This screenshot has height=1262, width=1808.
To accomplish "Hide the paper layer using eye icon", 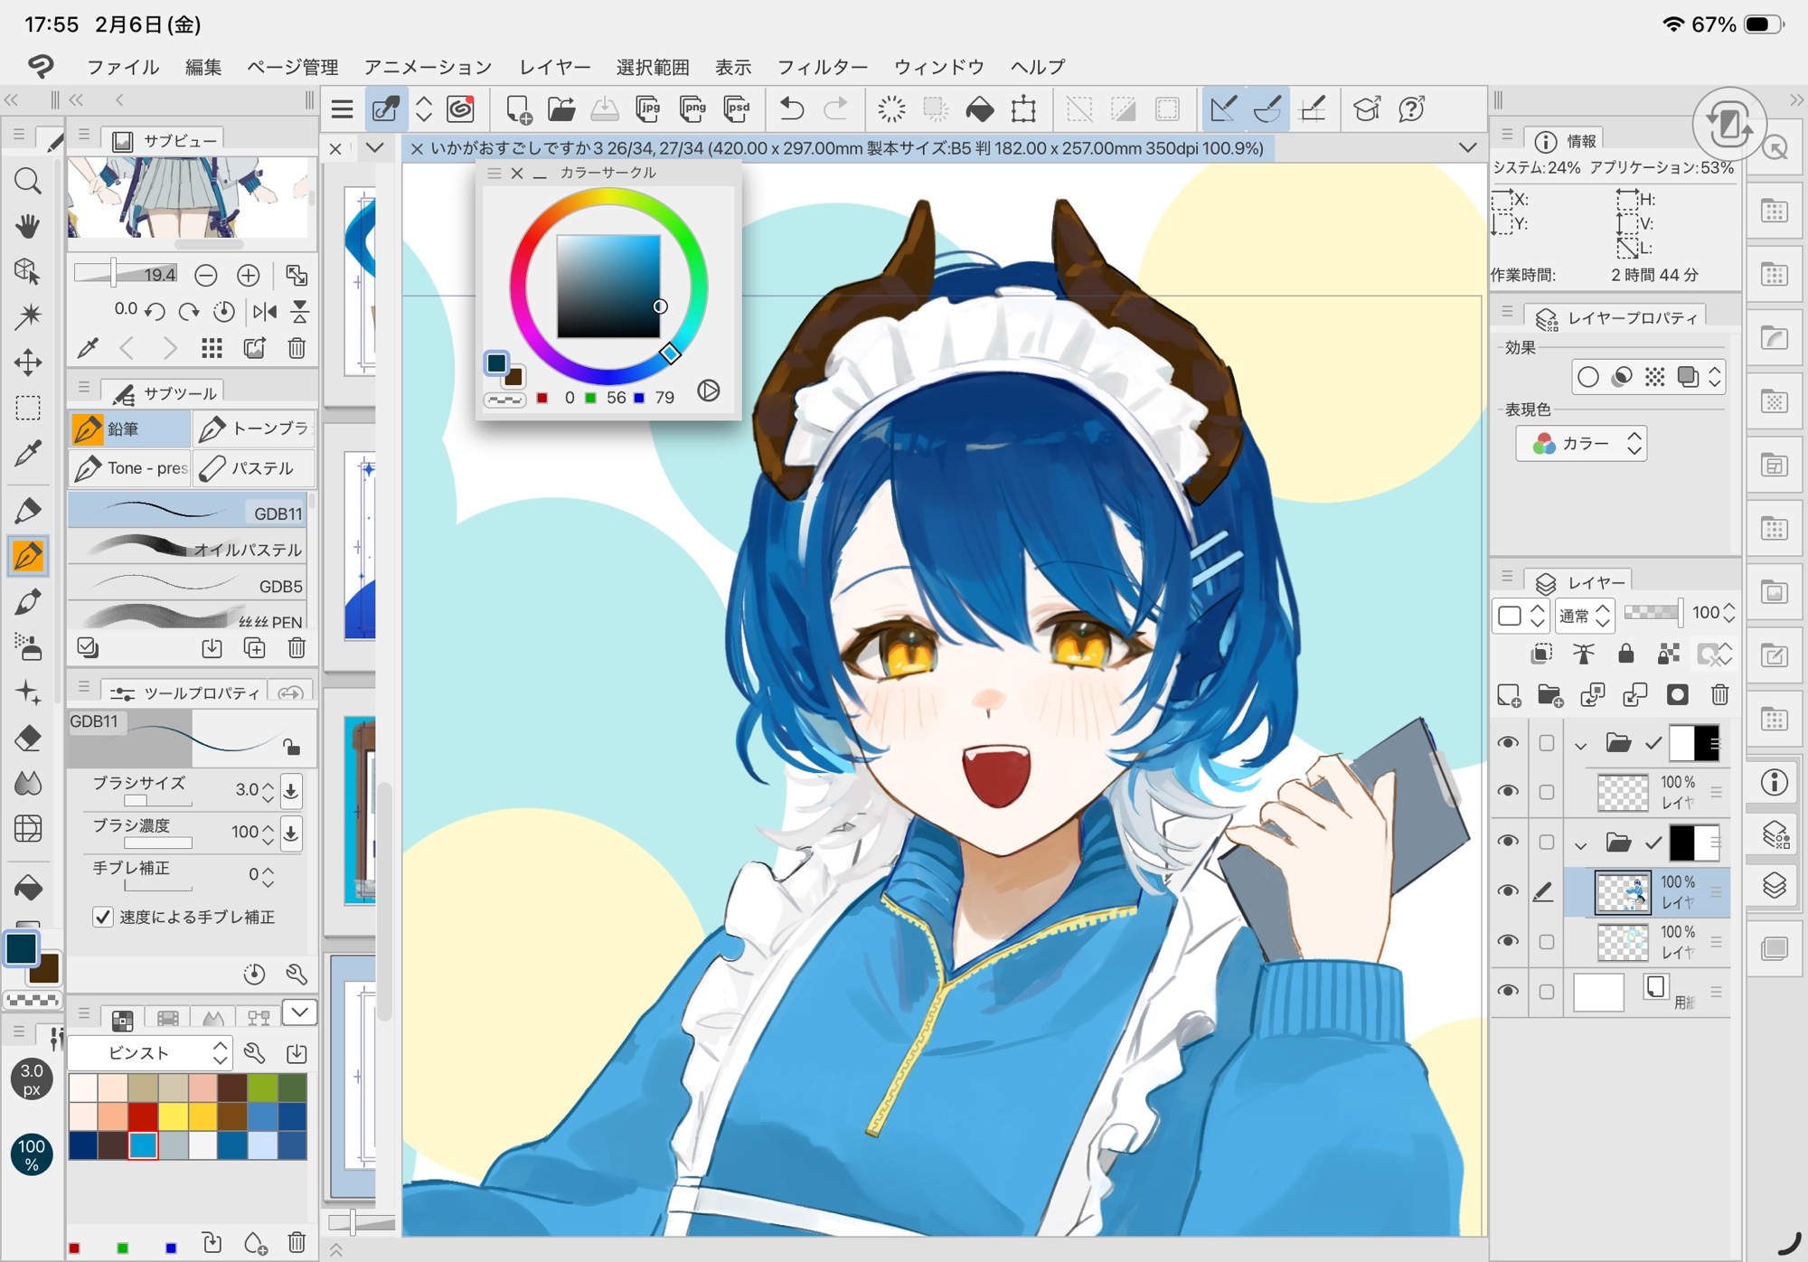I will click(1507, 991).
